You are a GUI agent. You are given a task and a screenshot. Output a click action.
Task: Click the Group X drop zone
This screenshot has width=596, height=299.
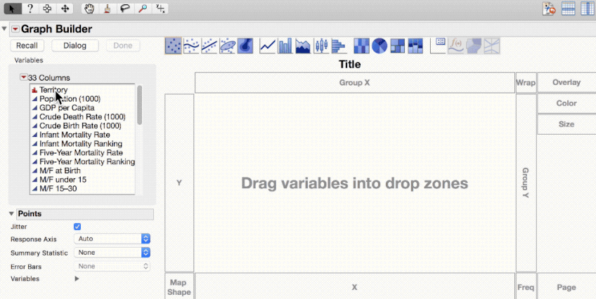(x=355, y=82)
